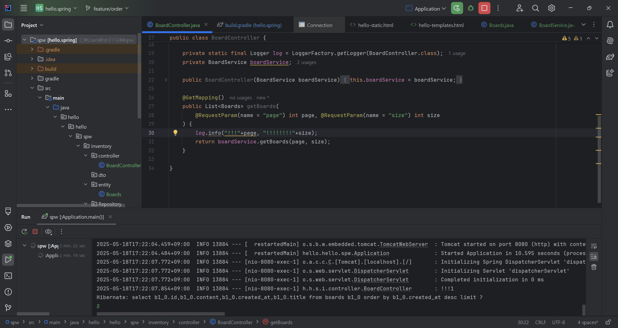Open the Gradle tool window
Viewport: 618px width, 328px height.
pyautogui.click(x=610, y=57)
